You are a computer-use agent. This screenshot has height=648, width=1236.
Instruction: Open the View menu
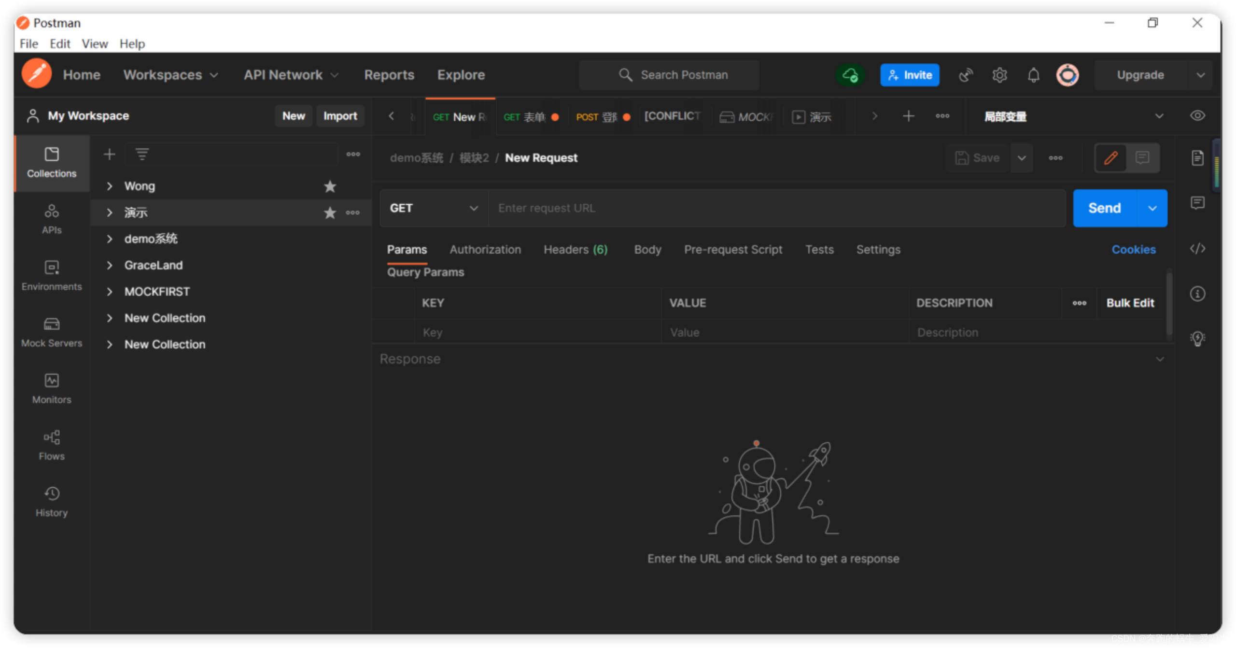point(95,44)
